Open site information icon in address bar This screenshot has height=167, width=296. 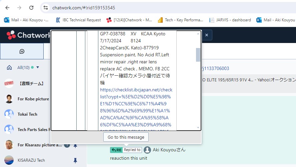coord(45,8)
